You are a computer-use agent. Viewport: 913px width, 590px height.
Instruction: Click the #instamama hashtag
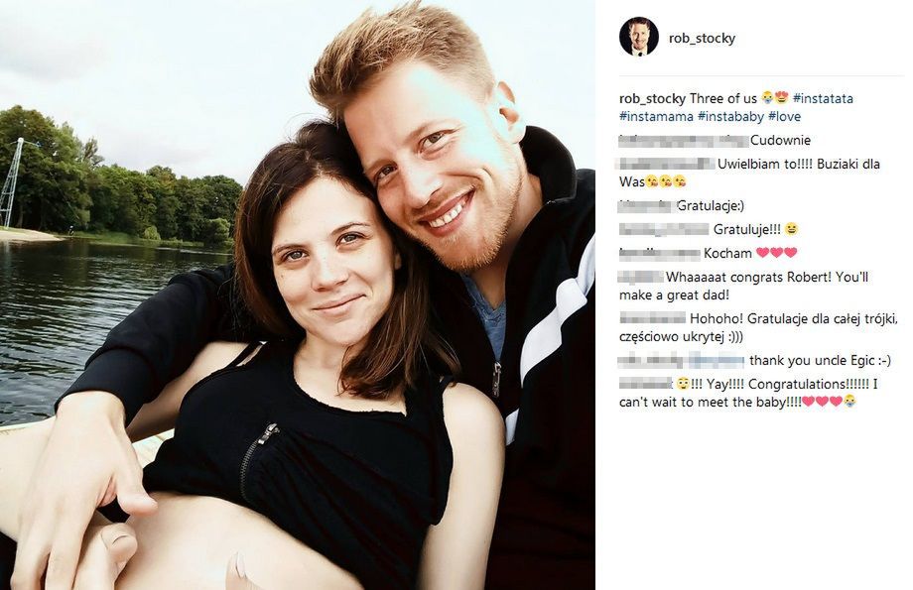(x=656, y=116)
